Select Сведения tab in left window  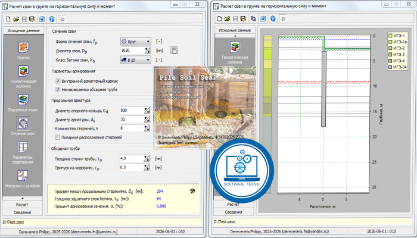point(22,212)
